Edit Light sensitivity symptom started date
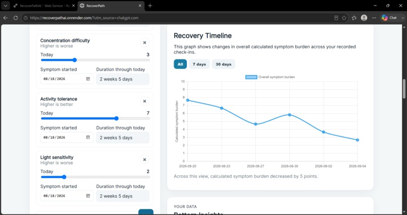 point(67,196)
